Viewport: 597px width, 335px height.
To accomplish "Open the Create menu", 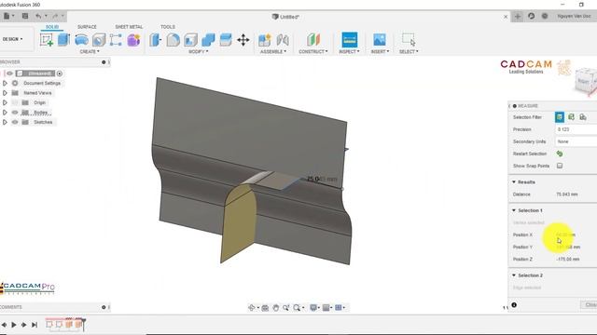I will tap(90, 51).
